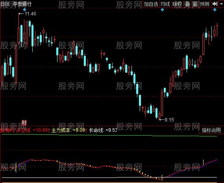224x183 pixels.
Task: Toggle the 除权 ex-rights adjustment
Action: tap(177, 4)
